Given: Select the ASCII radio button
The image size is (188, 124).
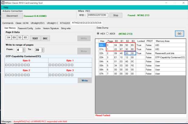Looking at the screenshot, I should (x=107, y=34).
